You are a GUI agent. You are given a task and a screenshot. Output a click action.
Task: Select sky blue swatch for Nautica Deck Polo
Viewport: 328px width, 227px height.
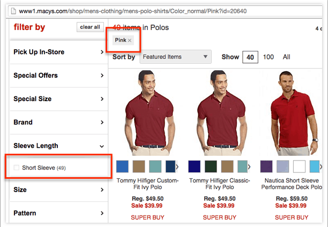pyautogui.click(x=315, y=167)
